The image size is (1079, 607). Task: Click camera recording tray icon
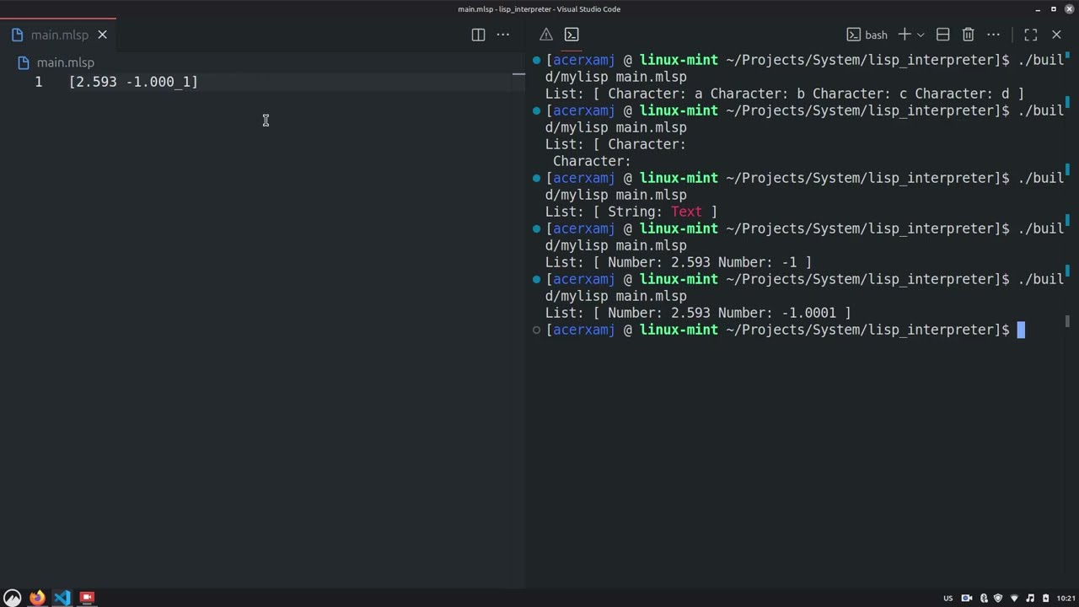(x=967, y=599)
